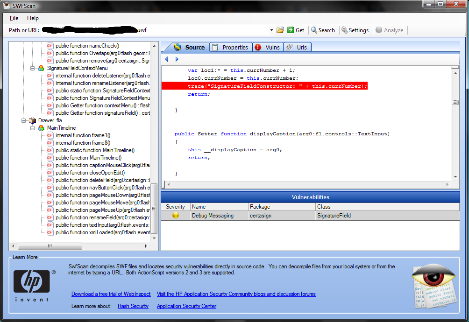Click the forward navigation arrow in source
469x322 pixels.
[177, 59]
